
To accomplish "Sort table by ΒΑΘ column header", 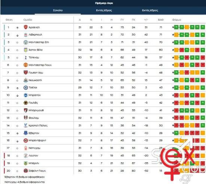I will 161,20.
